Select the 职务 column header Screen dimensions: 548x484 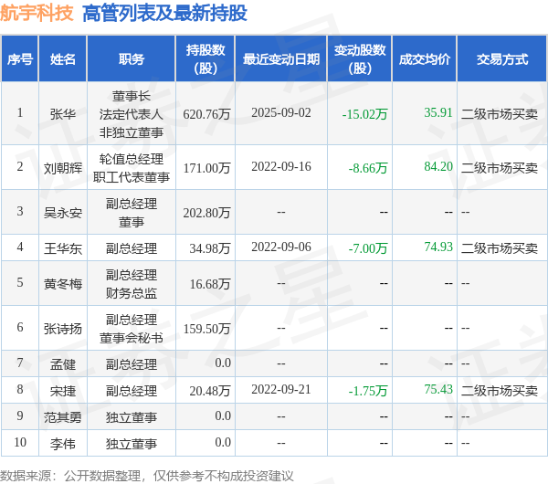tap(131, 59)
